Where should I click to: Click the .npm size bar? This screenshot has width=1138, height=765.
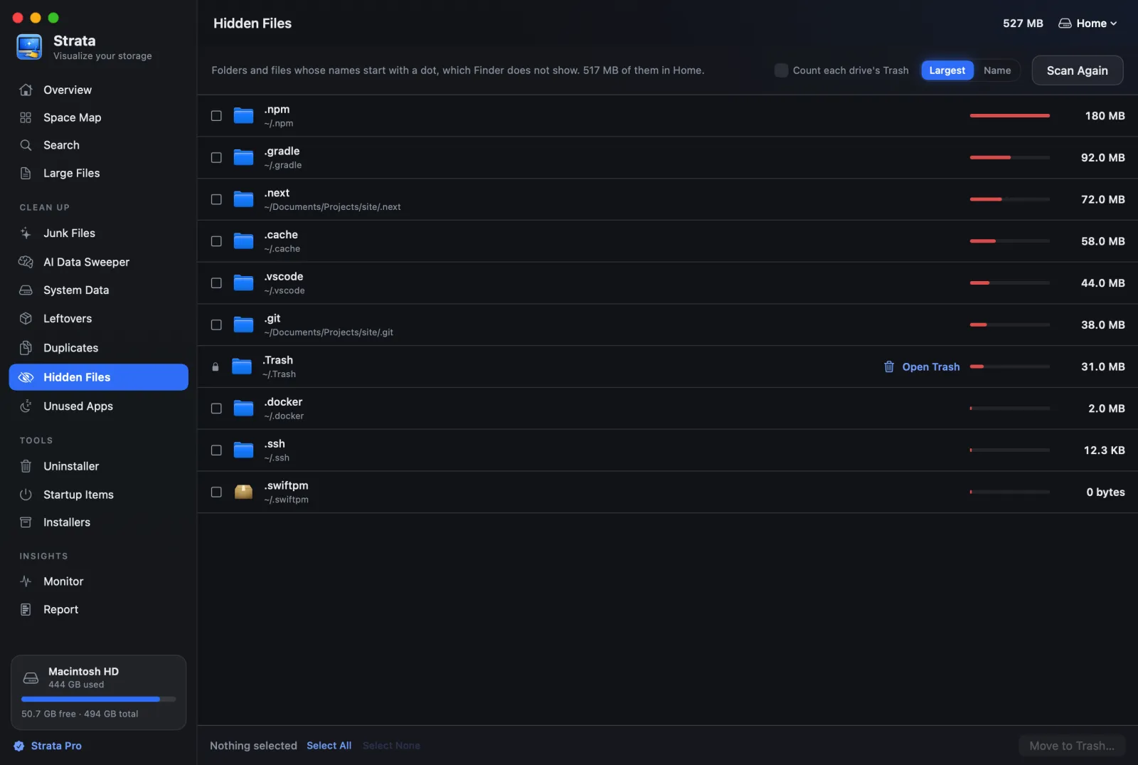tap(1009, 116)
